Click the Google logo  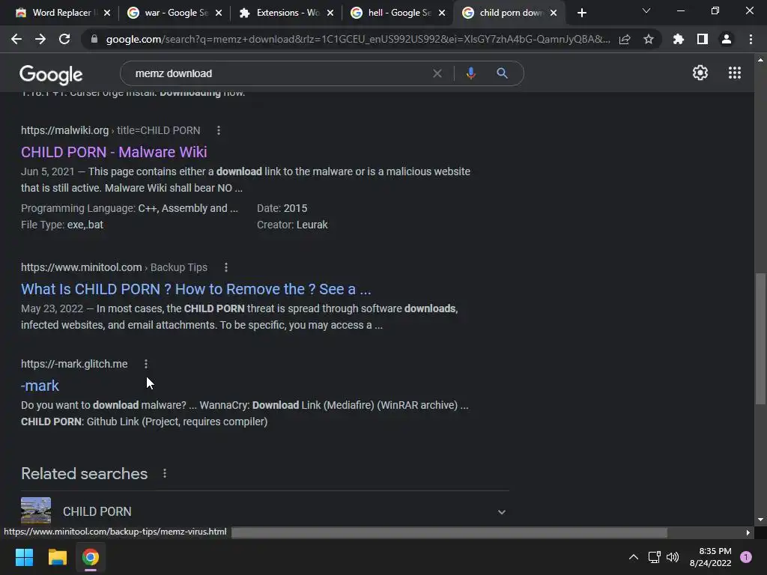(51, 74)
